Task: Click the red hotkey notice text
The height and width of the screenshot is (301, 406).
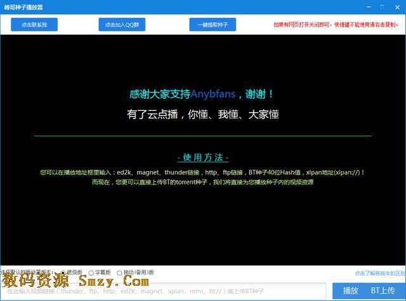Action: pos(336,25)
